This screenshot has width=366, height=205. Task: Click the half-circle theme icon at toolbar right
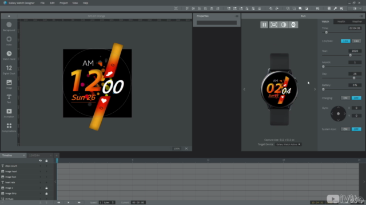(x=355, y=9)
